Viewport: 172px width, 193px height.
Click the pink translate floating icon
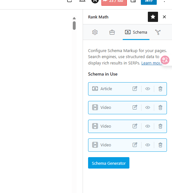(x=165, y=60)
